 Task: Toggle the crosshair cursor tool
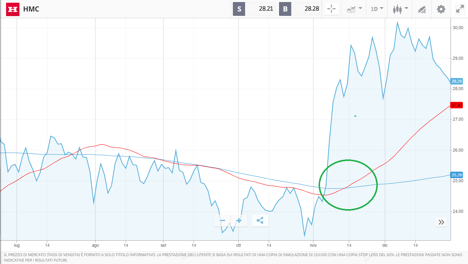(331, 9)
